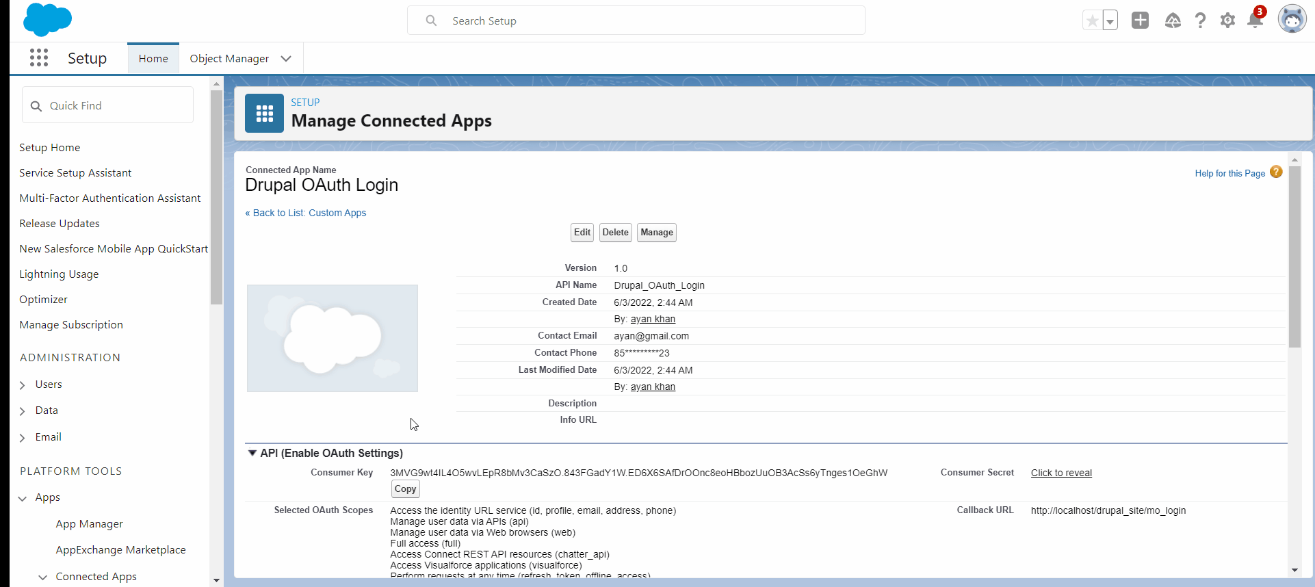This screenshot has width=1315, height=587.
Task: Collapse the Apps tree section
Action: (x=23, y=498)
